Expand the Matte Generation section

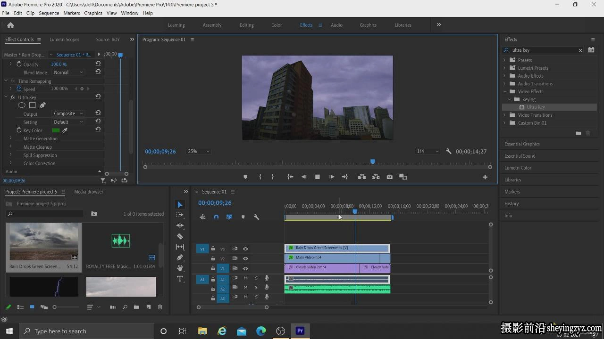pyautogui.click(x=10, y=138)
